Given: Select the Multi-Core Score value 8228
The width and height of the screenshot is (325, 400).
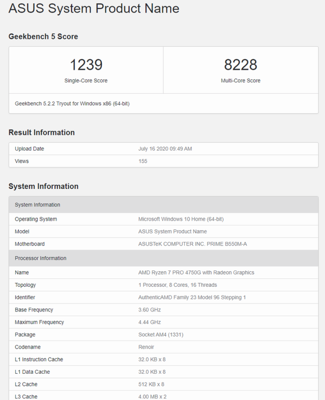Looking at the screenshot, I should pyautogui.click(x=240, y=64).
